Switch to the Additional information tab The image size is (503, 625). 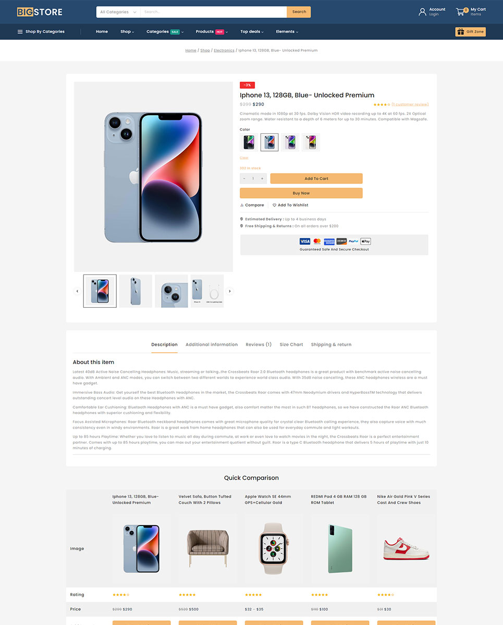(x=212, y=345)
